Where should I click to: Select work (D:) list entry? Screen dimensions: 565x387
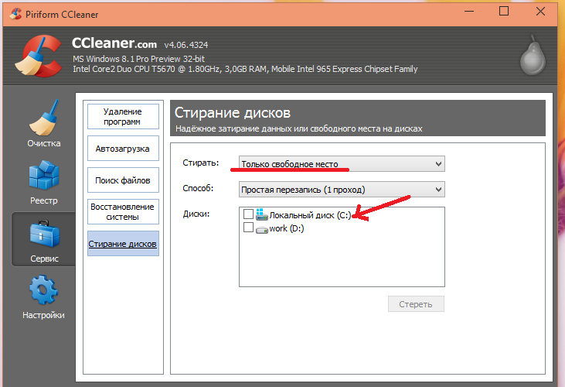(287, 228)
